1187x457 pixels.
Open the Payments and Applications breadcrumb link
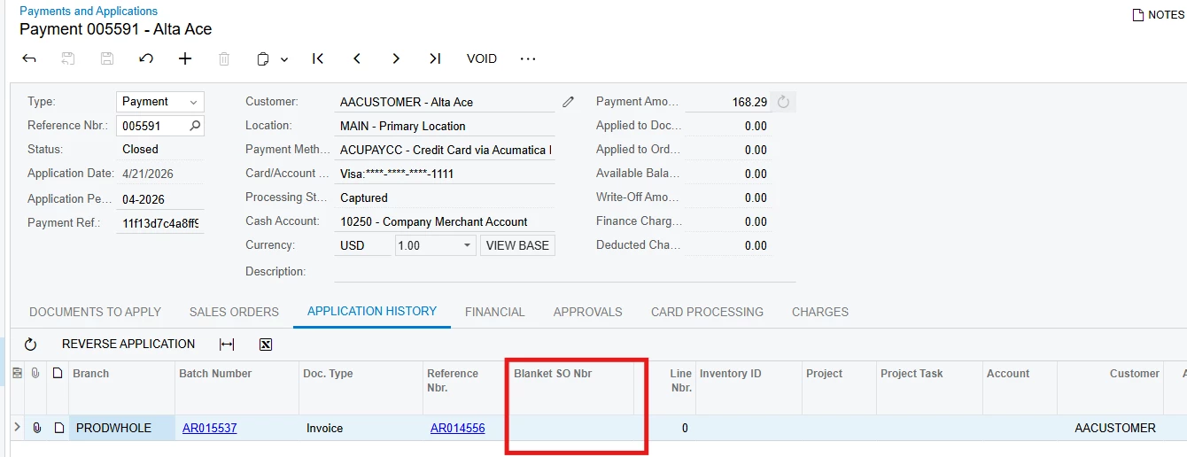click(x=89, y=11)
